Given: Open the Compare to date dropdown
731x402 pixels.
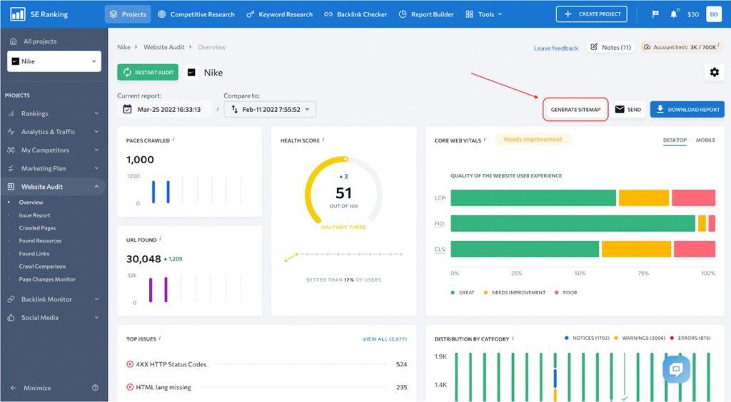Looking at the screenshot, I should [x=270, y=109].
